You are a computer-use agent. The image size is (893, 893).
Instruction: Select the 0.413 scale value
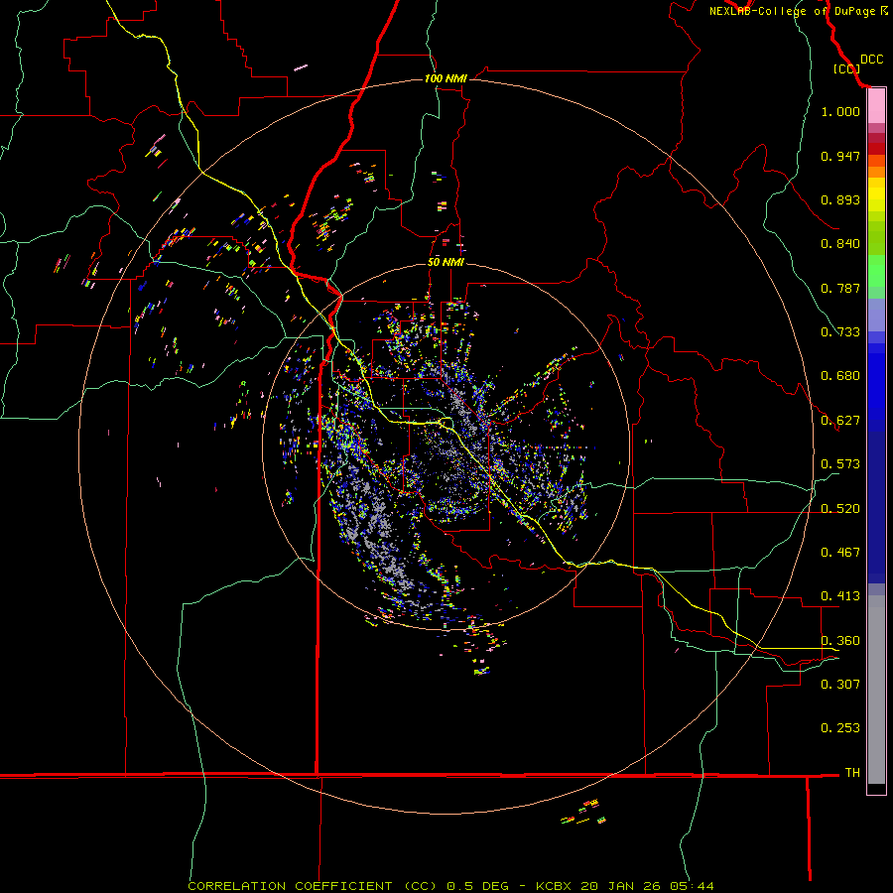(x=840, y=596)
